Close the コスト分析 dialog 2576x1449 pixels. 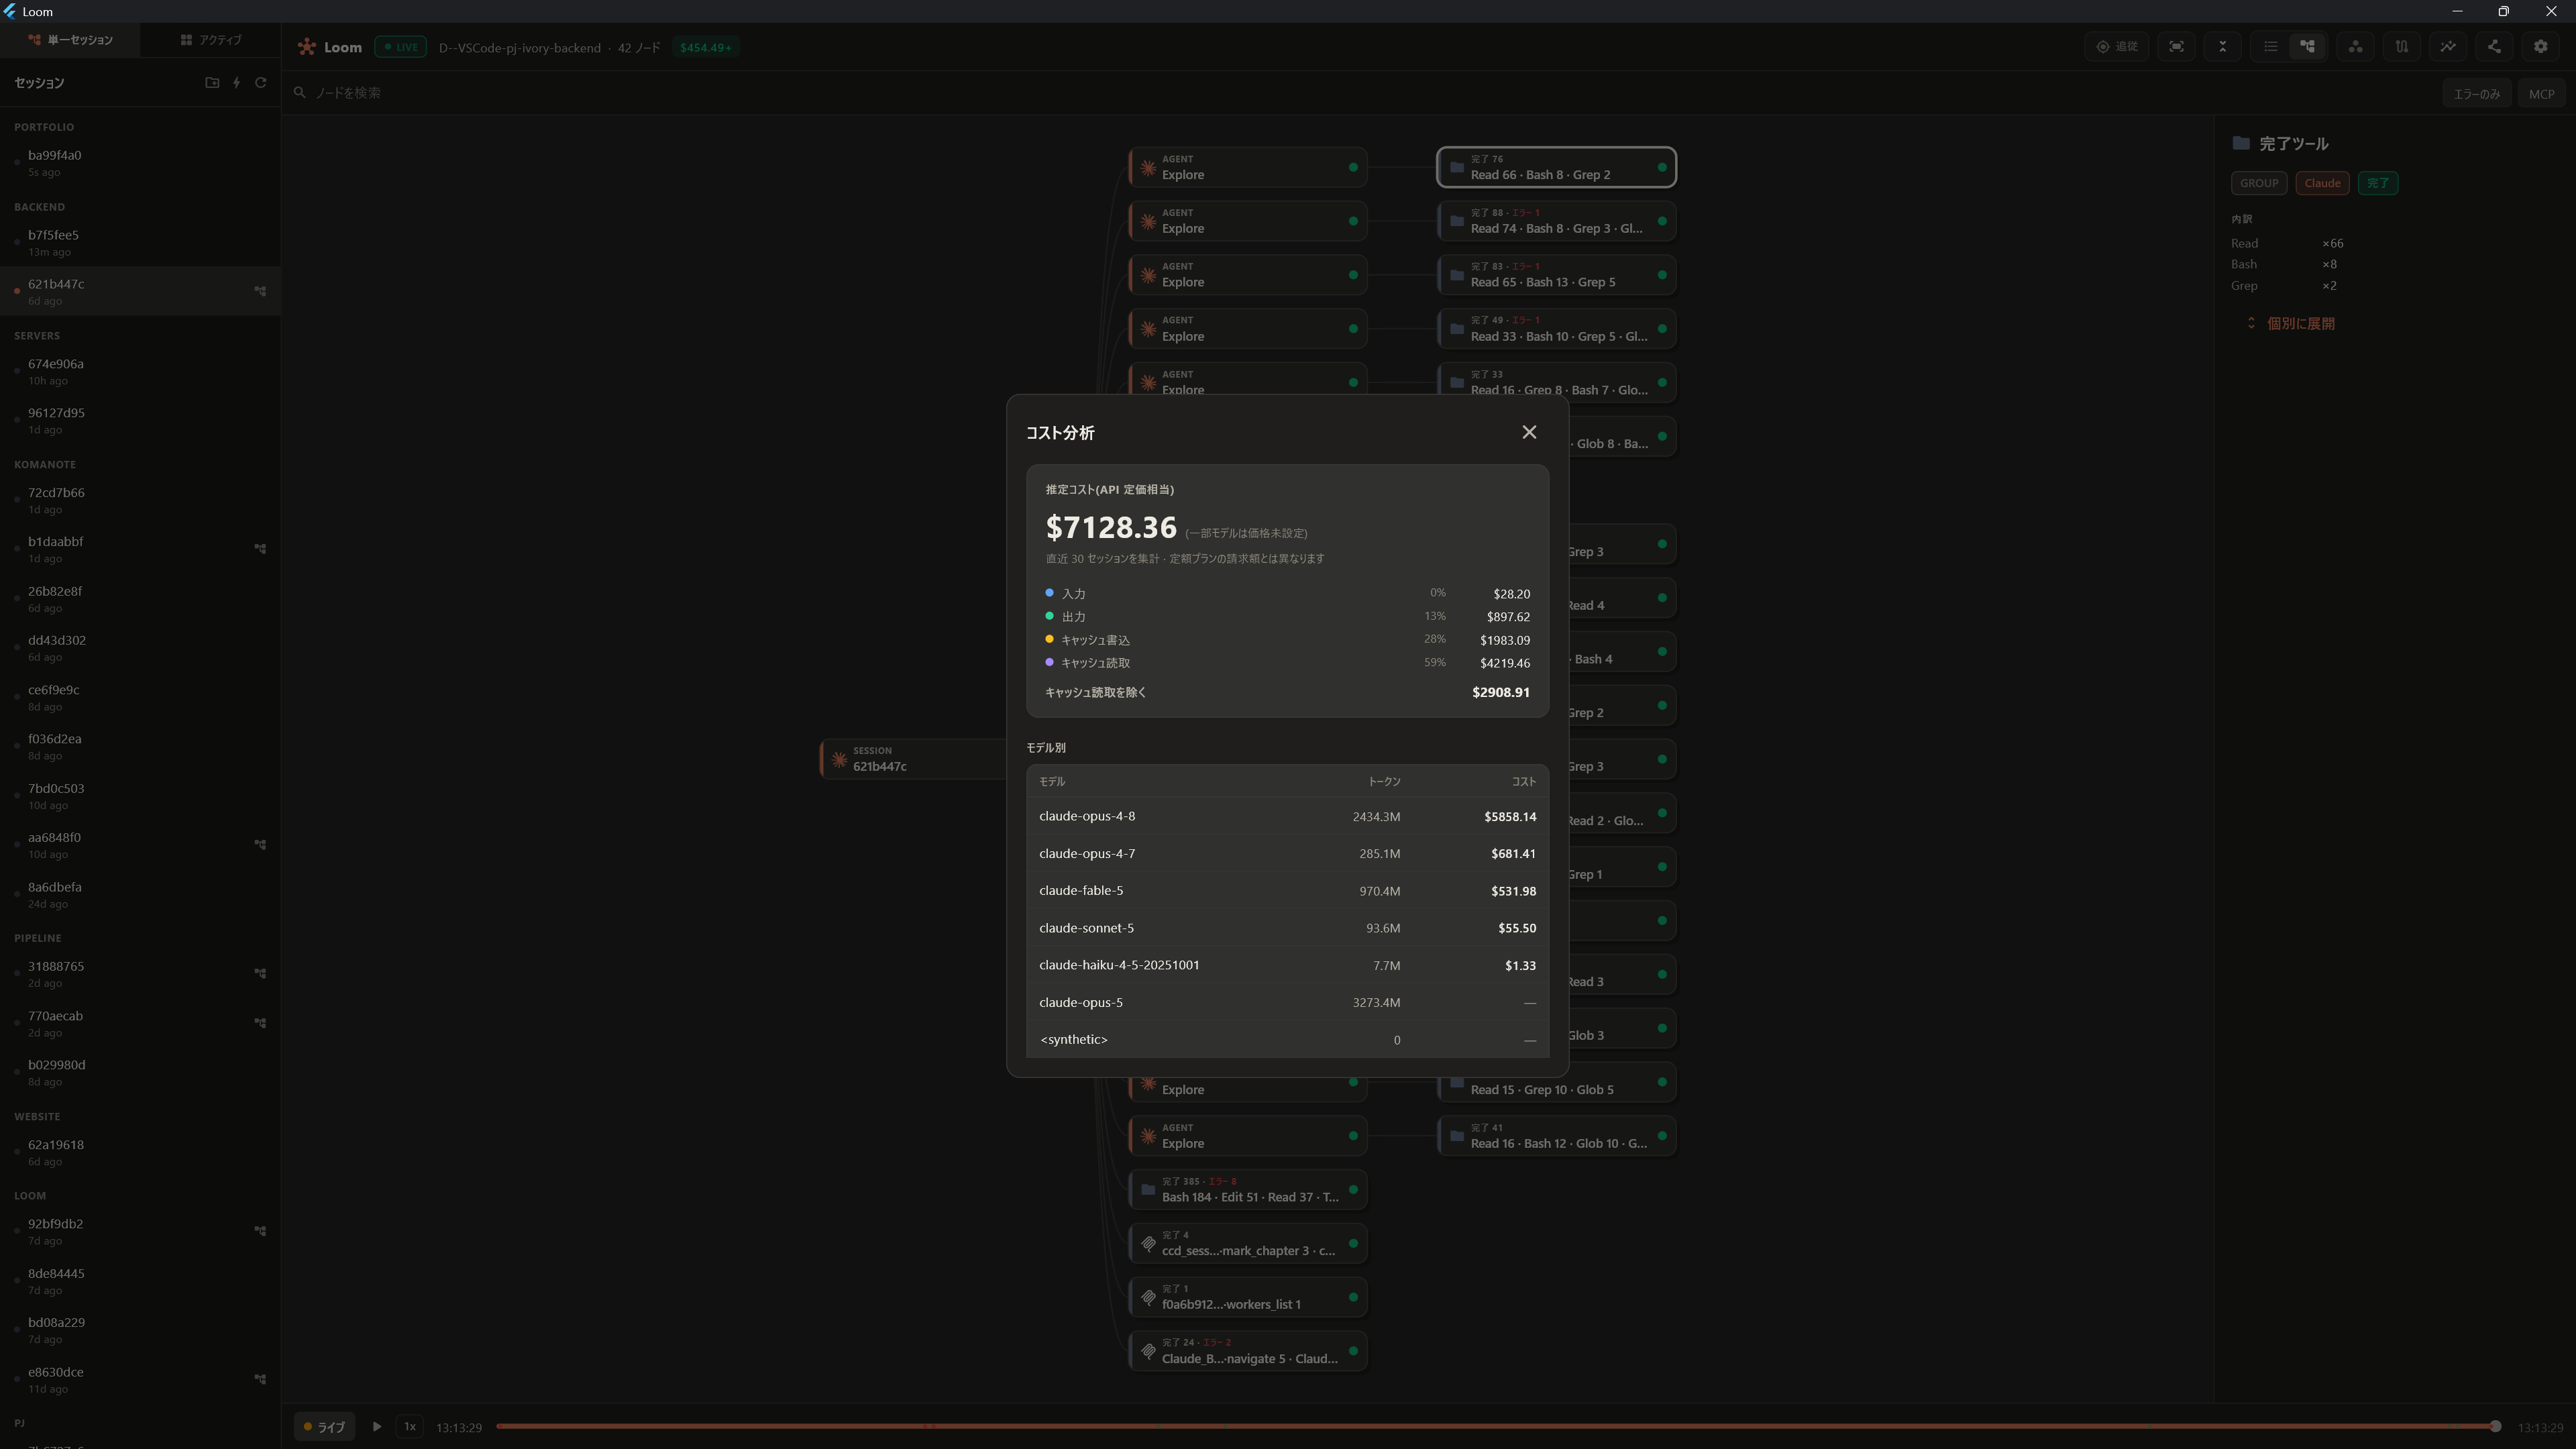coord(1529,432)
